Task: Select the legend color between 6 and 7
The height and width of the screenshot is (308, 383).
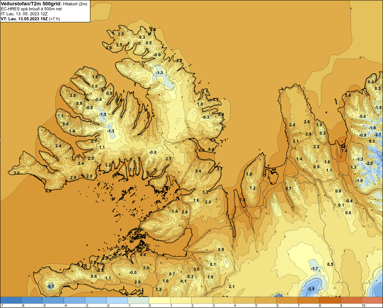Action: (287, 300)
